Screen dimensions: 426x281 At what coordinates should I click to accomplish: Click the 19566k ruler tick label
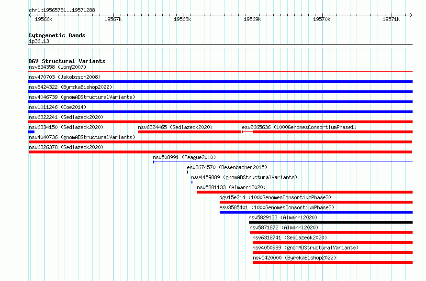coord(44,19)
